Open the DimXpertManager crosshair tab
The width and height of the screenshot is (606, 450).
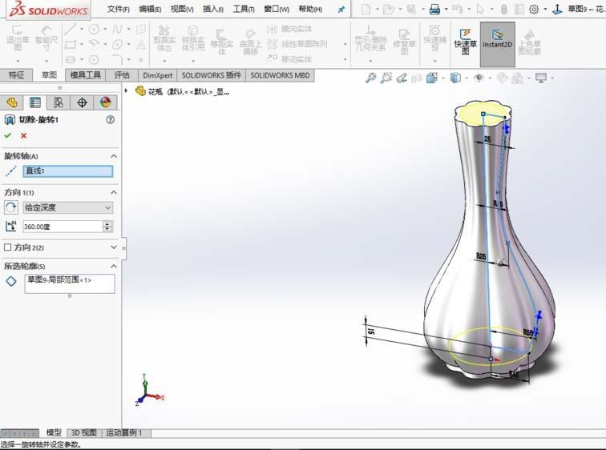(82, 102)
